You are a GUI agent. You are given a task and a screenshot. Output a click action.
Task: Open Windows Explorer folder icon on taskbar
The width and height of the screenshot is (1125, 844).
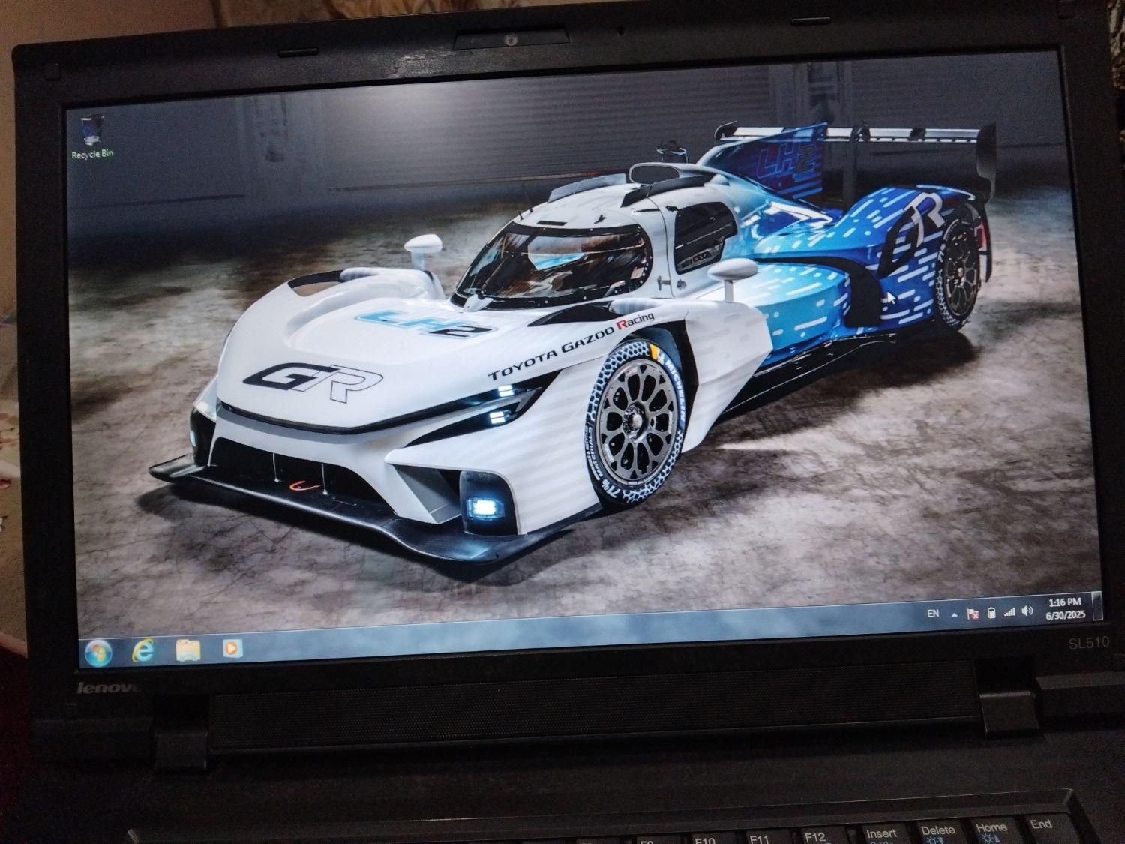[x=188, y=650]
